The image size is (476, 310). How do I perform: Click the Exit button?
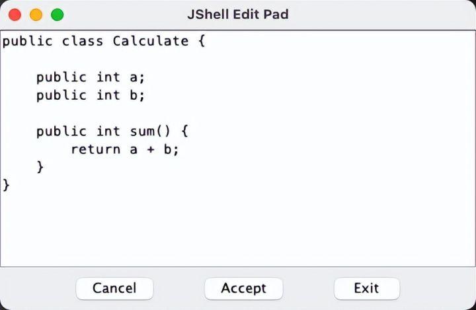coord(366,288)
